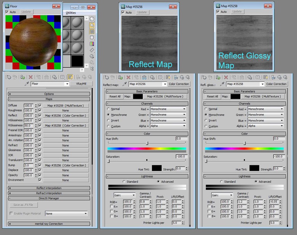Click Diffuse slot Map #35259 MultiTexture button
Viewport: 297px width, 235px height.
pyautogui.click(x=65, y=106)
